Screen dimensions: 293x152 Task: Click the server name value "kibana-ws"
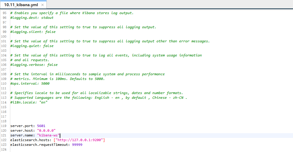point(49,135)
